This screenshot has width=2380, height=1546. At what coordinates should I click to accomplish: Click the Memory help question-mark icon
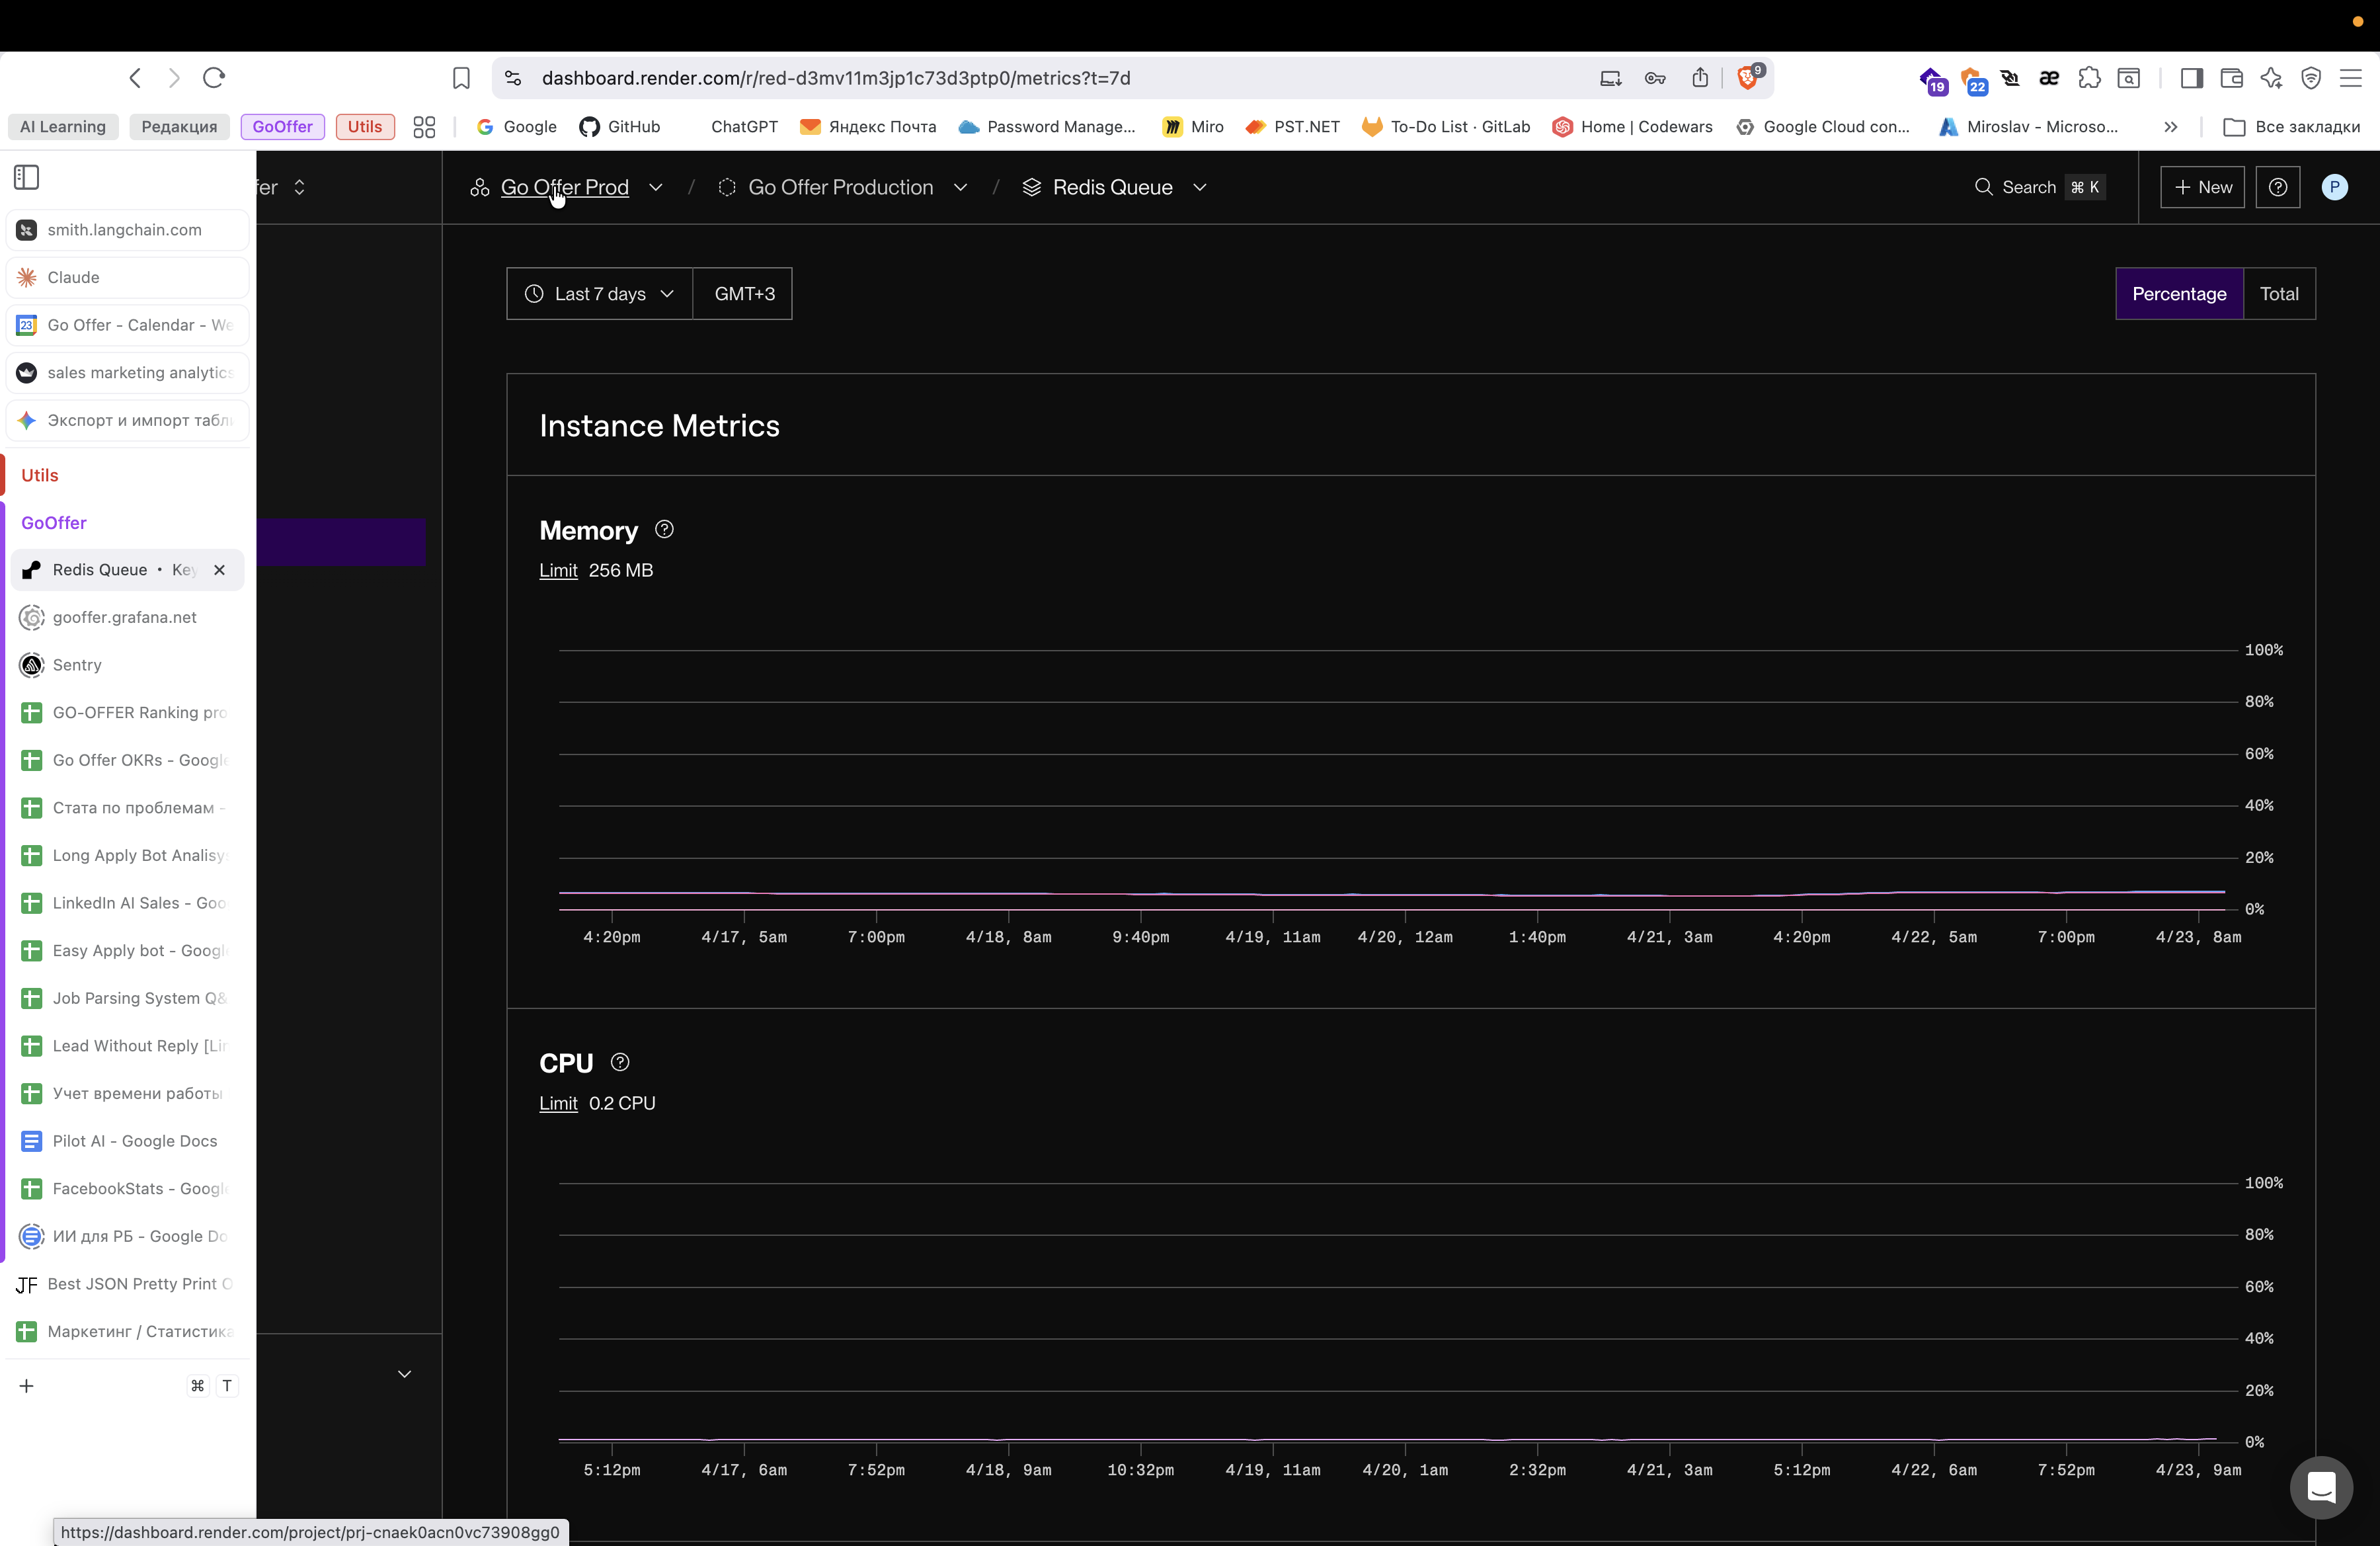[x=664, y=530]
